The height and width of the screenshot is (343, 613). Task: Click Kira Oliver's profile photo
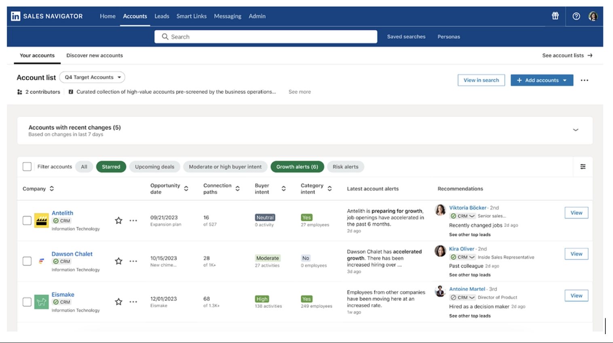pyautogui.click(x=440, y=251)
